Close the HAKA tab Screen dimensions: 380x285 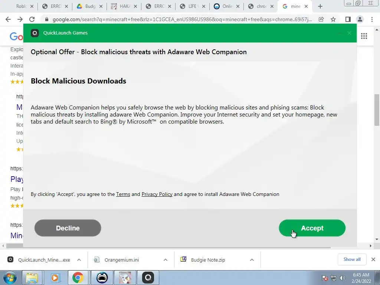coord(135,7)
